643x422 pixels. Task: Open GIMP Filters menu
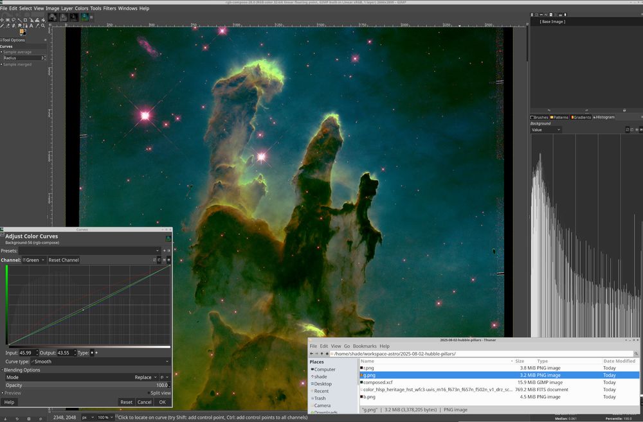109,8
